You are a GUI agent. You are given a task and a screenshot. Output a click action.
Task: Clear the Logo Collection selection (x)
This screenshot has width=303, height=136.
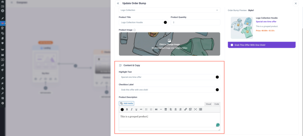(217, 10)
